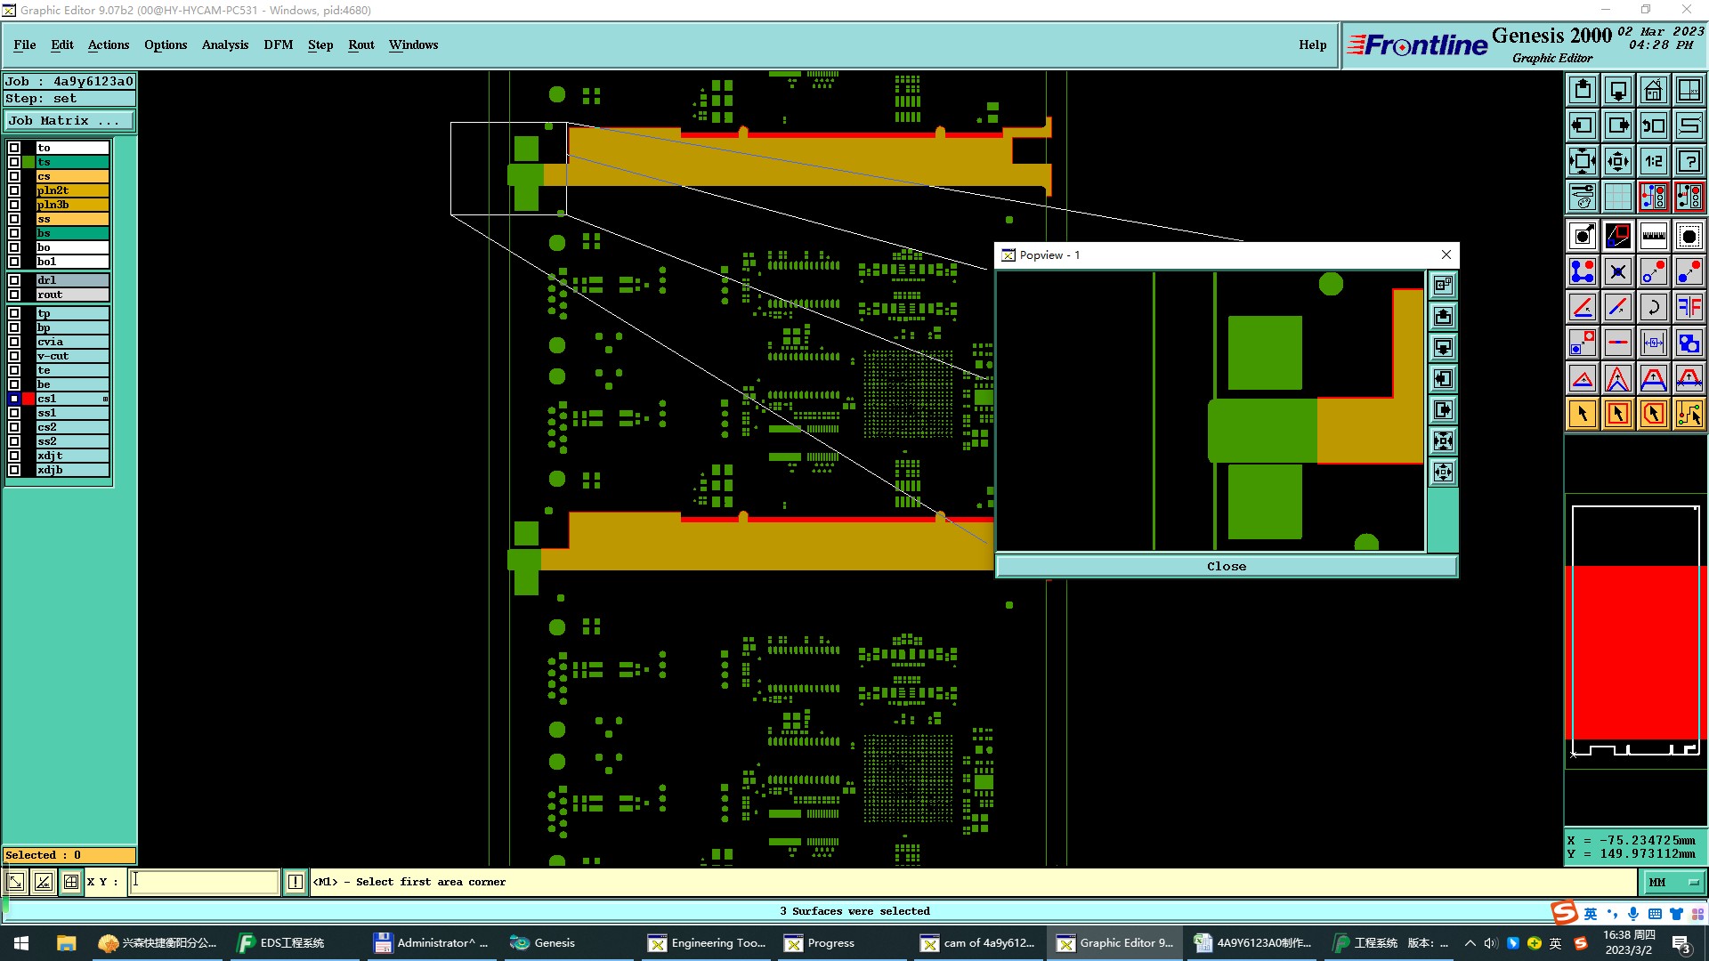Screen dimensions: 1709x961
Task: Expand the cs1 layer options marker
Action: 105,399
